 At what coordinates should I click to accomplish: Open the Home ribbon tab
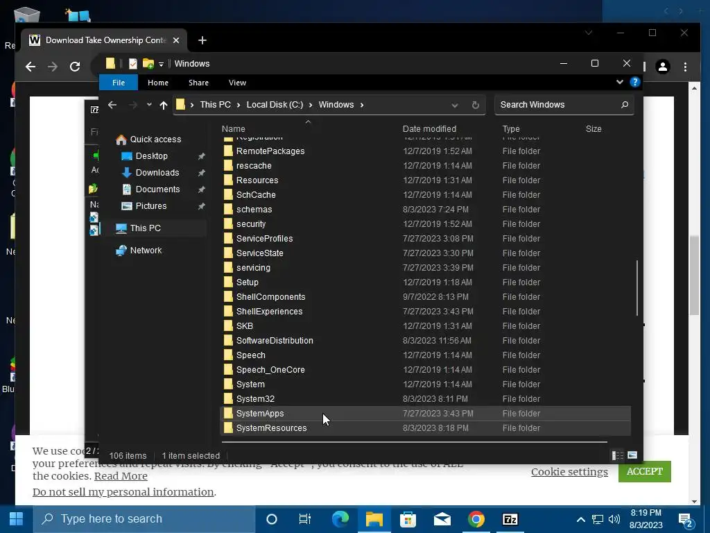158,83
